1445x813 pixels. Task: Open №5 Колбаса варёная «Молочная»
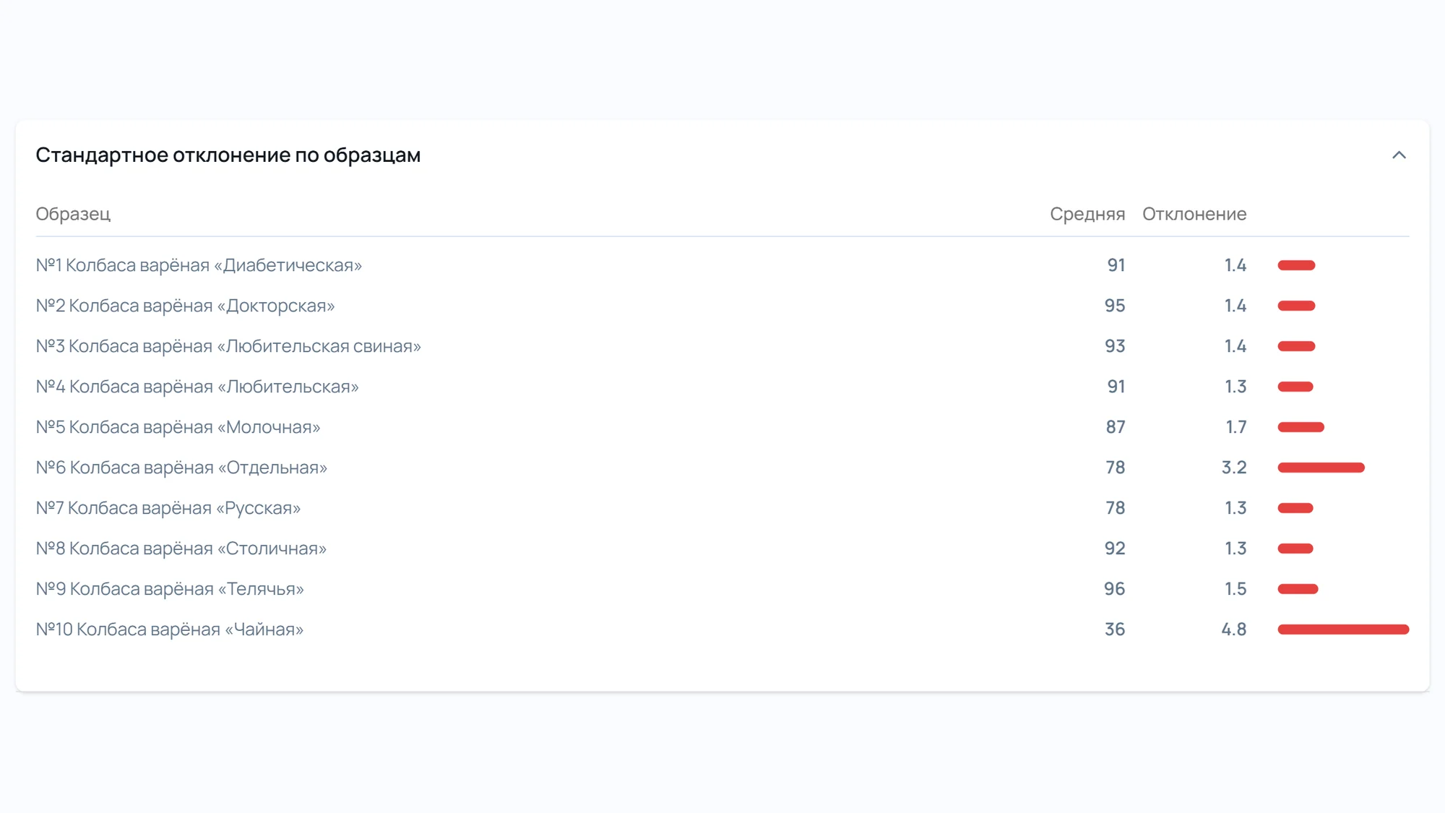click(722, 427)
